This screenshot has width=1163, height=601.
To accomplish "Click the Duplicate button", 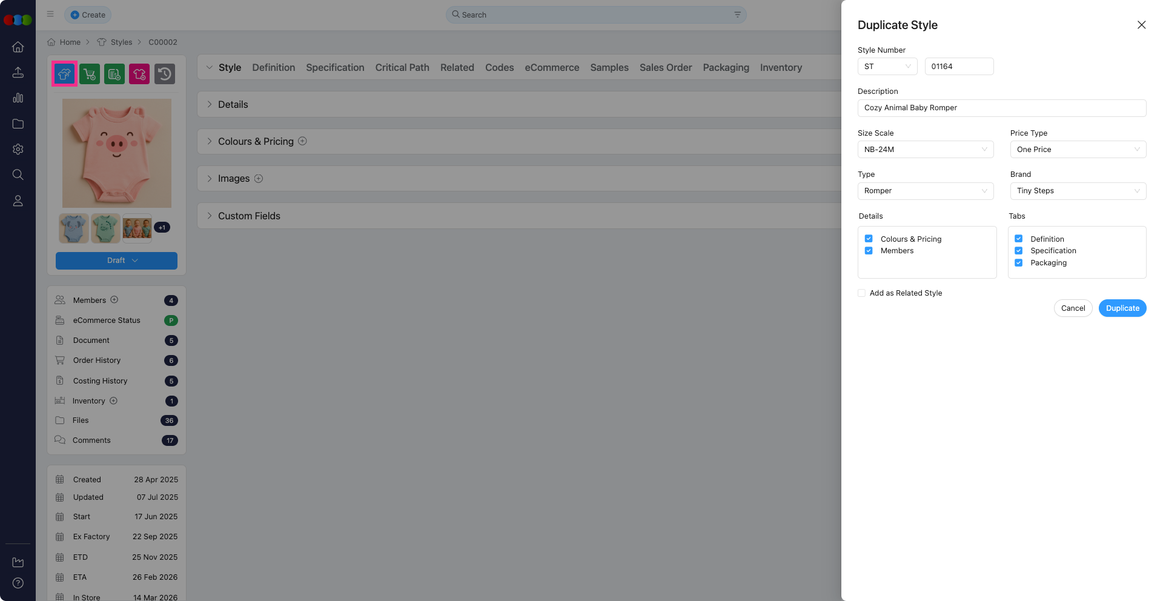I will click(x=1122, y=308).
